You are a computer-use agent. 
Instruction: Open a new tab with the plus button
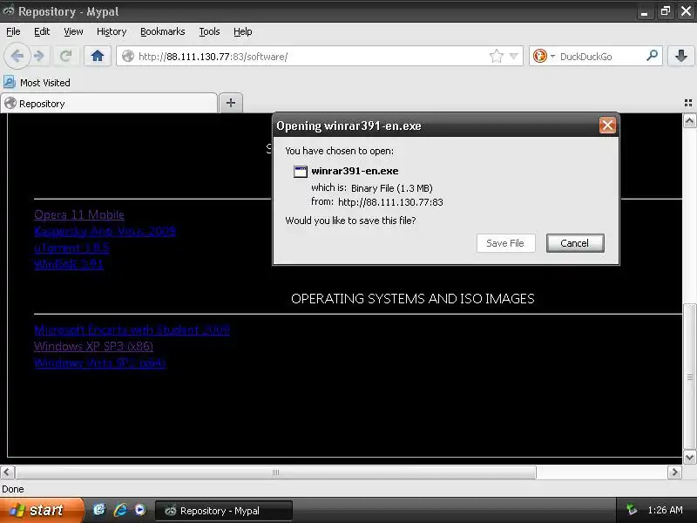[231, 103]
